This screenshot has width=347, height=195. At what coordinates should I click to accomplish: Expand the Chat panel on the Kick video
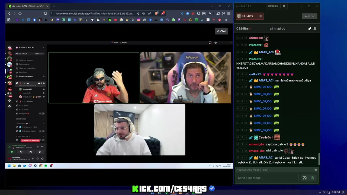pos(221,31)
